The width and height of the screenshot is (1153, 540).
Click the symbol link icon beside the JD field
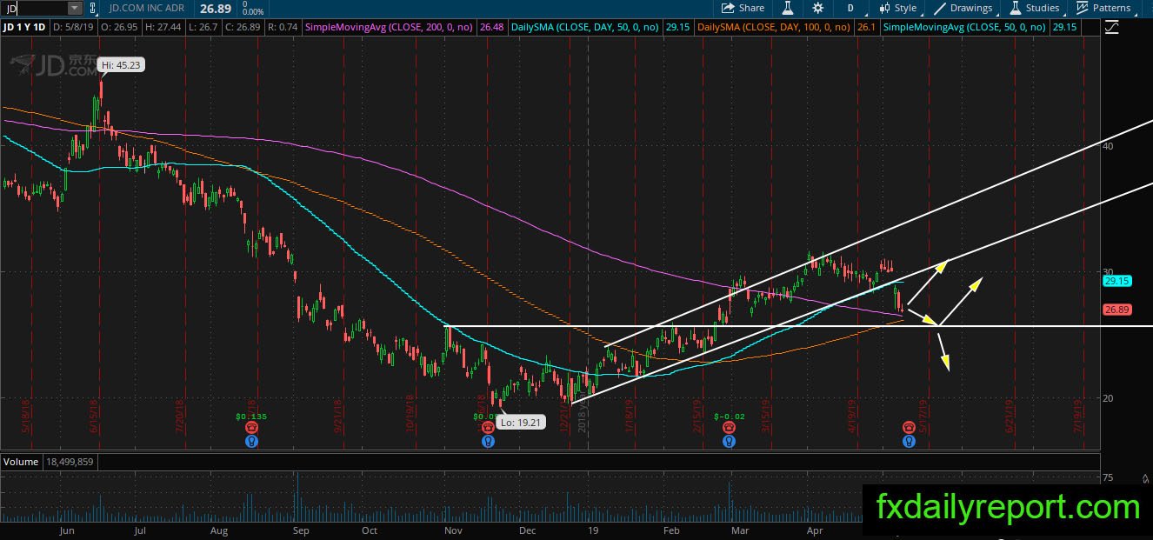tap(94, 8)
